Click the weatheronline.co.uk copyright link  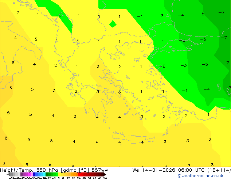pyautogui.click(x=200, y=176)
